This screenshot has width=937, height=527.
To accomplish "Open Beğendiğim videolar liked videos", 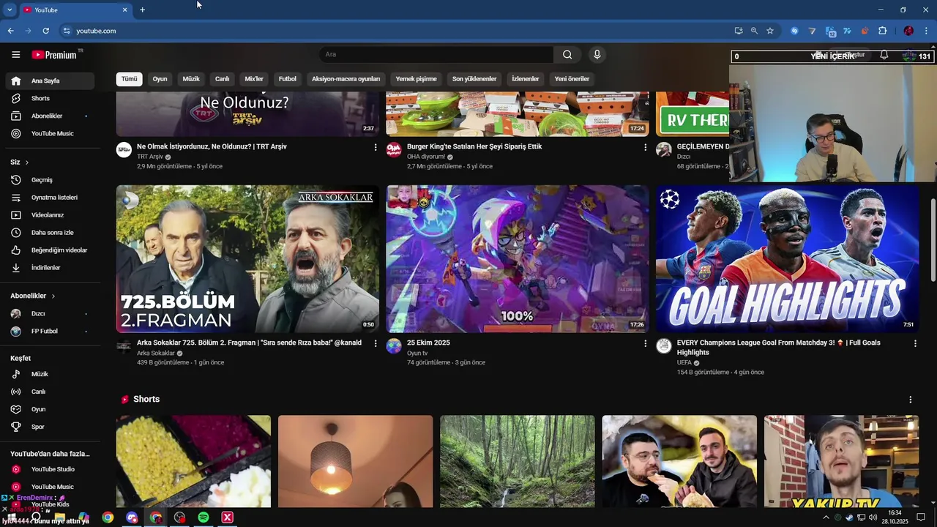I will pyautogui.click(x=50, y=250).
